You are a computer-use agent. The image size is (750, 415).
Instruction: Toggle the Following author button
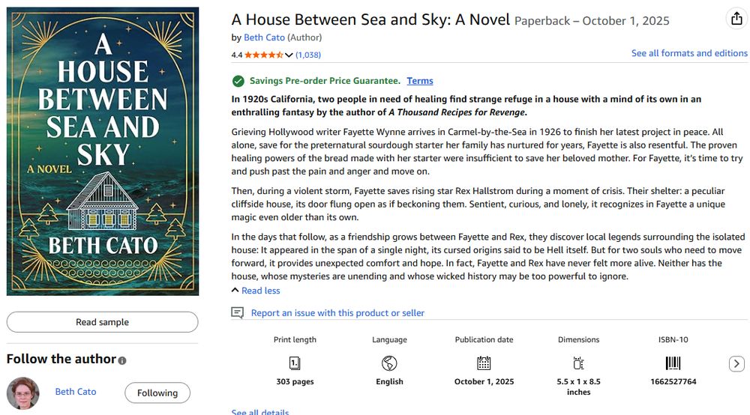coord(157,393)
